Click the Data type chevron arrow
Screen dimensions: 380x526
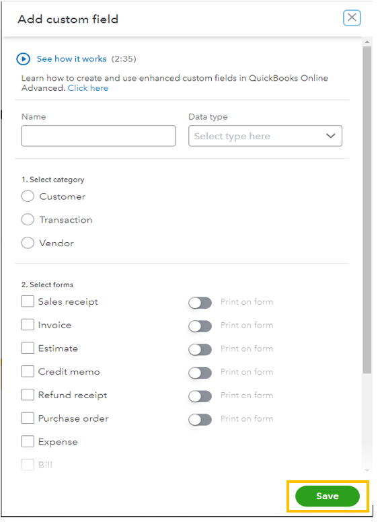(331, 136)
